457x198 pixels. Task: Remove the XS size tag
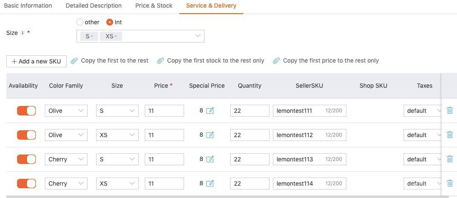116,37
